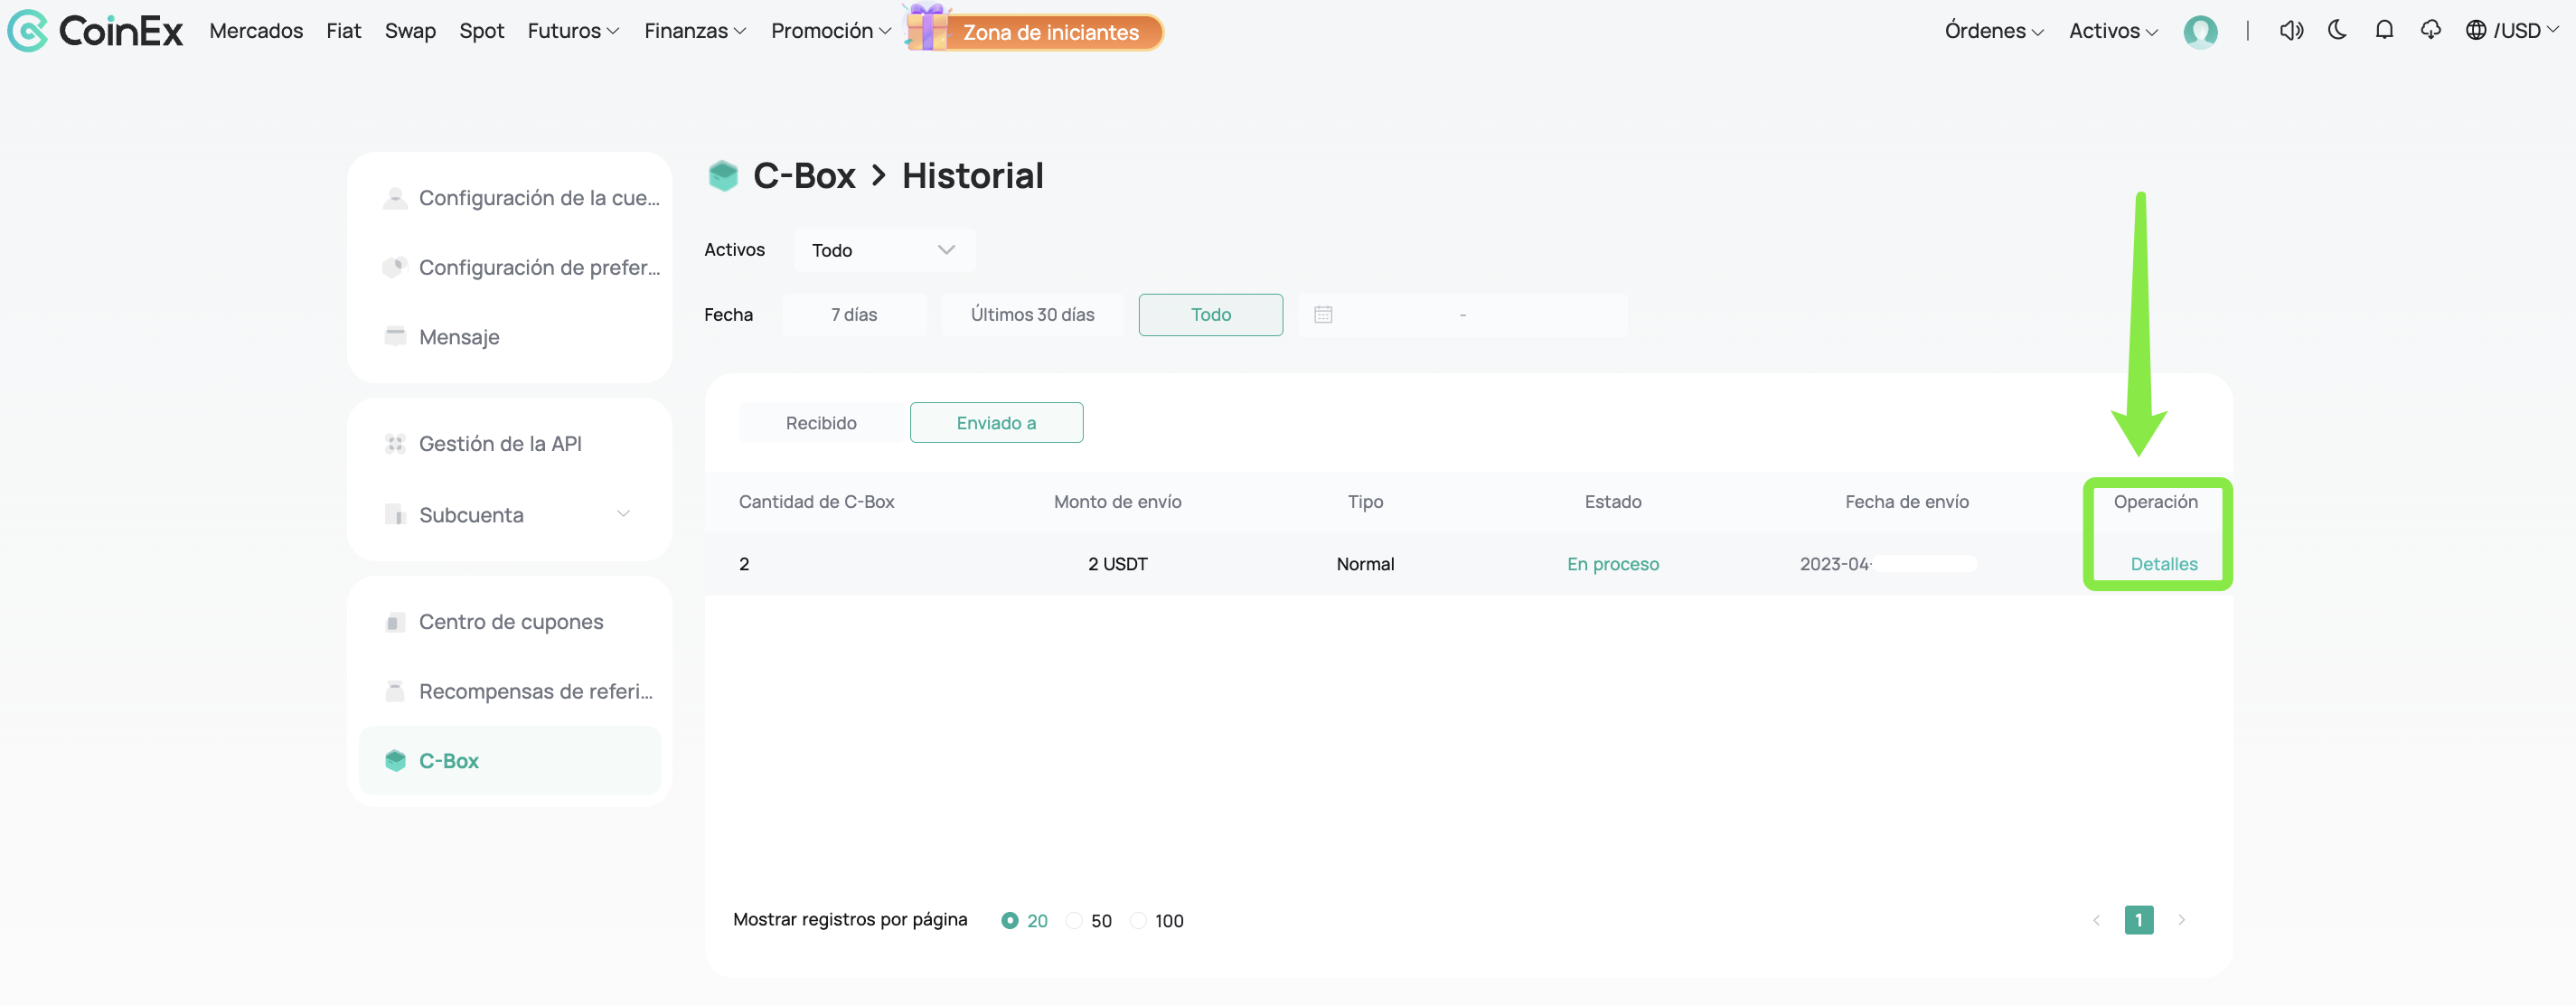Filter by 7 días
2576x1005 pixels.
point(854,315)
